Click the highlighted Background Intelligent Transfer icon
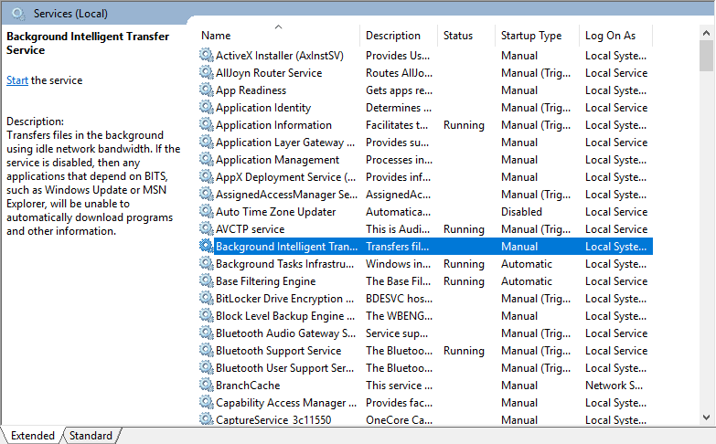 pos(207,246)
